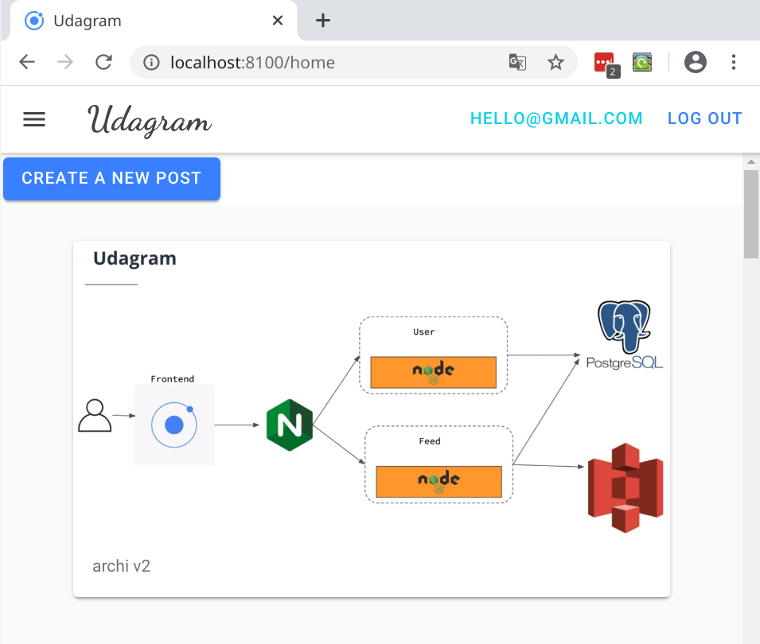Open Google Translate page option

[x=517, y=62]
